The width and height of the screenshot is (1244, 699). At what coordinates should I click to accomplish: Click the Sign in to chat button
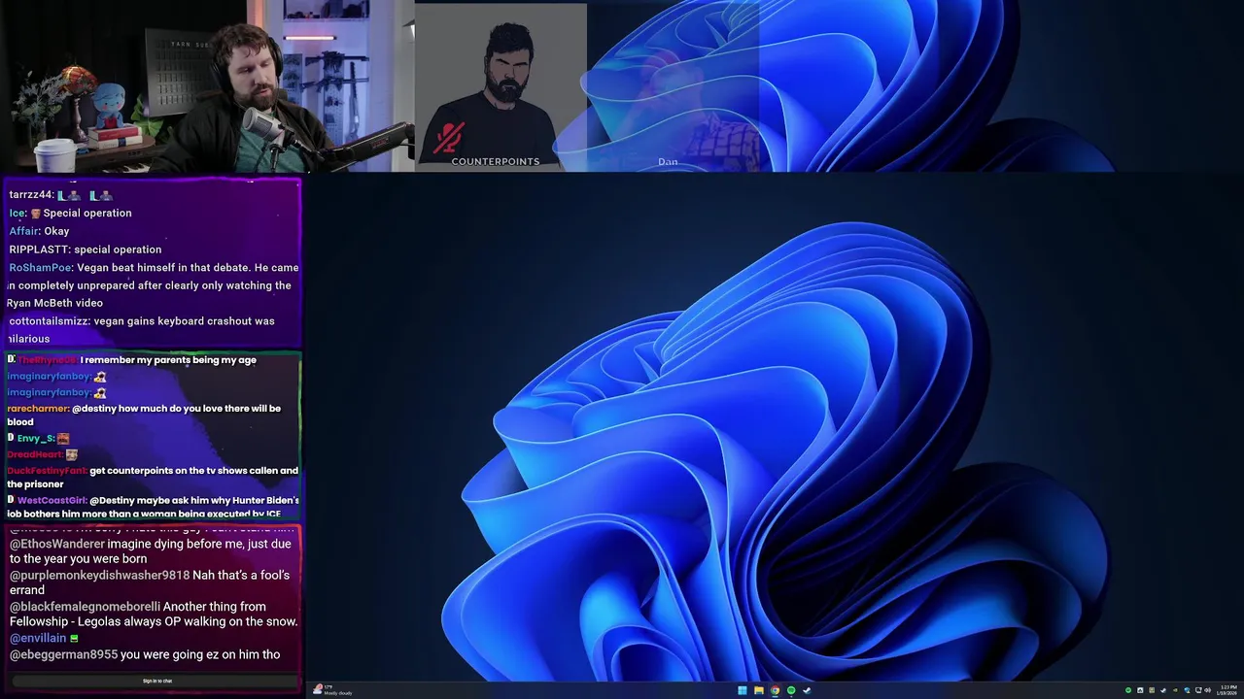pyautogui.click(x=156, y=681)
